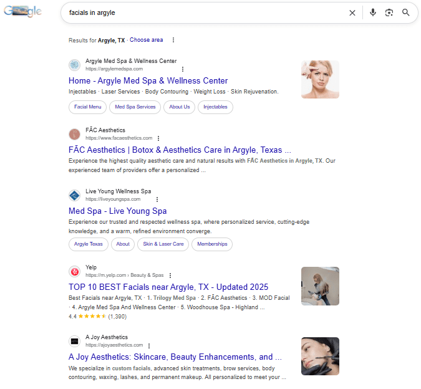The width and height of the screenshot is (421, 389).
Task: Click the https://ajoyaesthetics.com URL text
Action: 114,345
